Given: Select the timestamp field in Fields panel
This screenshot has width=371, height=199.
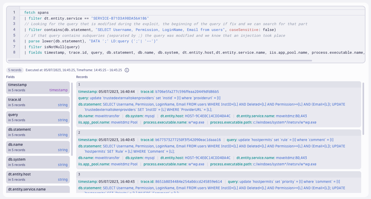Looking at the screenshot, I should pyautogui.click(x=38, y=87).
